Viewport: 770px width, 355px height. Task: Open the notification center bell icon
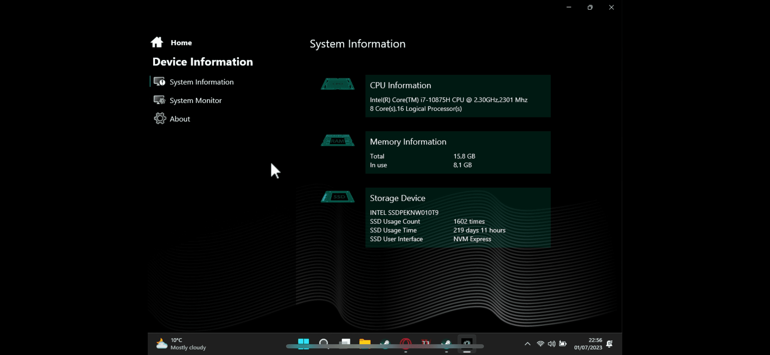coord(610,344)
